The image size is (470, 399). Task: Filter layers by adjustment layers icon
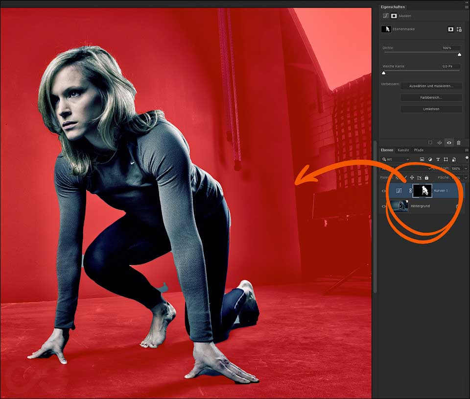[430, 159]
